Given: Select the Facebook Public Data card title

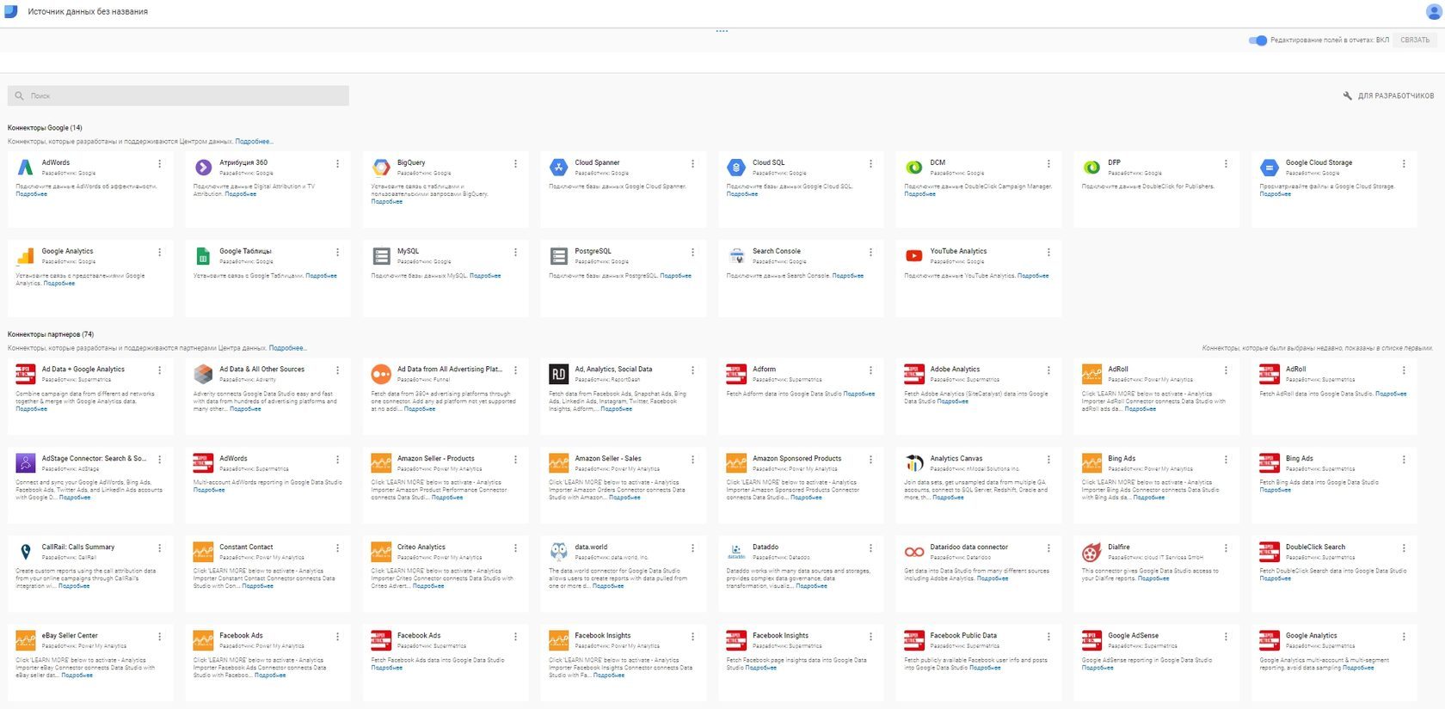Looking at the screenshot, I should pos(963,636).
